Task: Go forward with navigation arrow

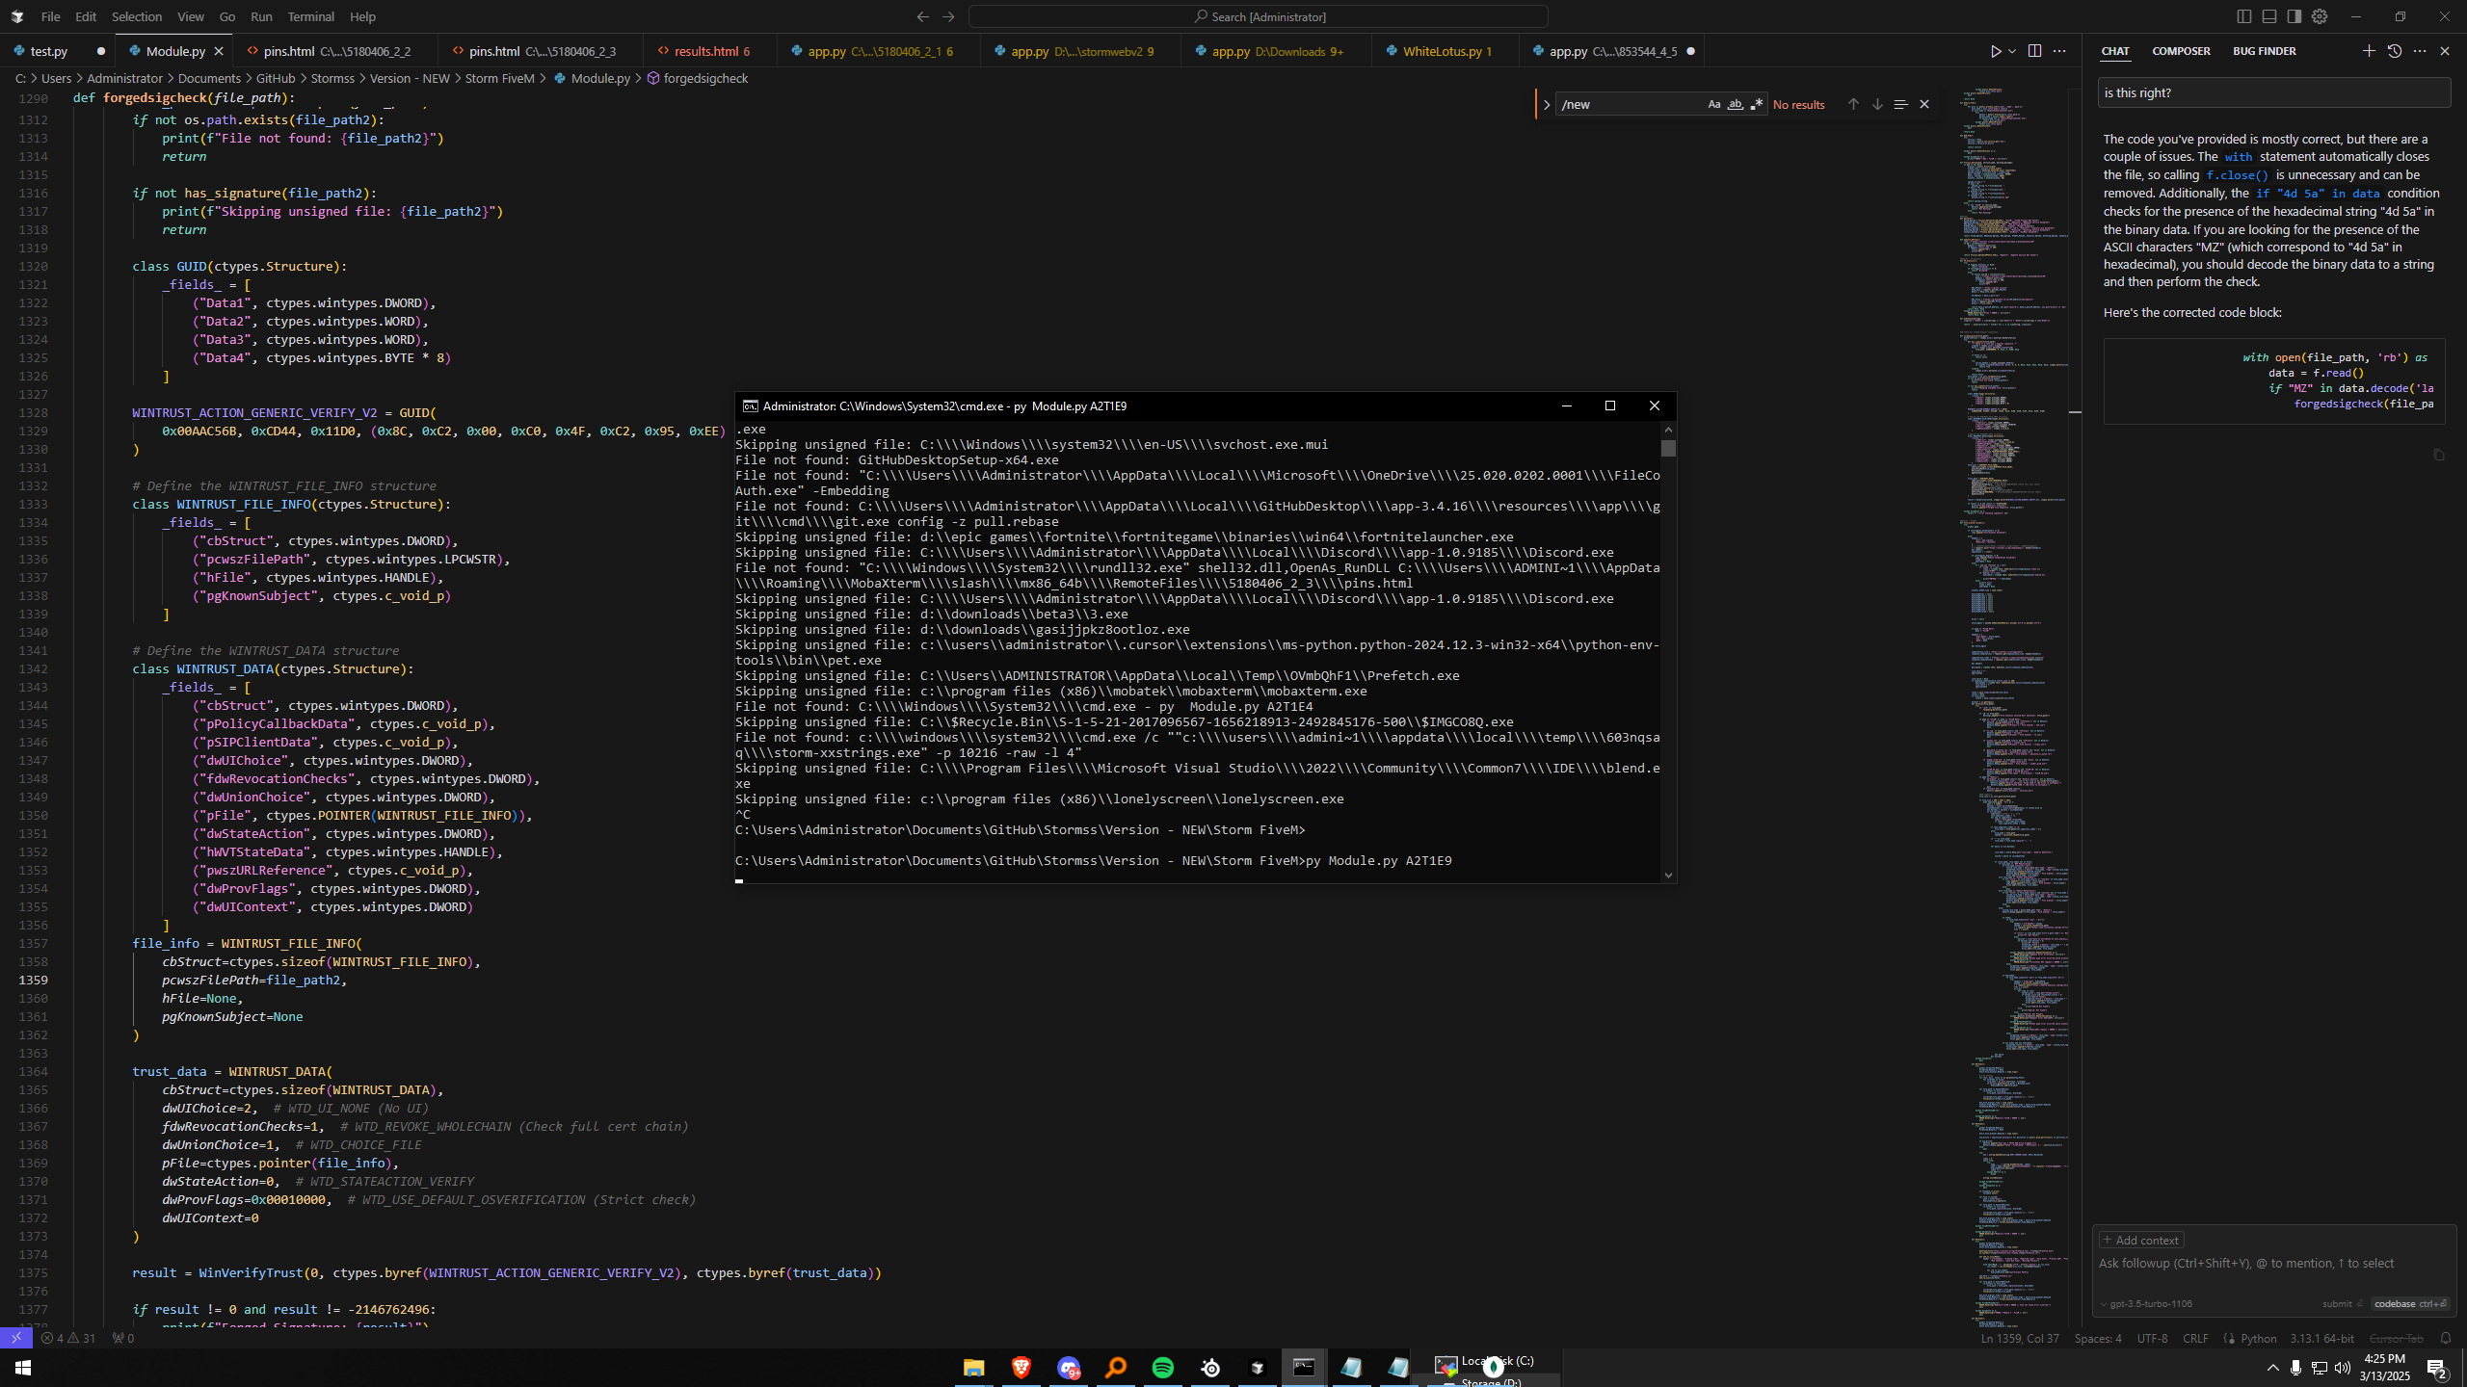Action: tap(948, 16)
